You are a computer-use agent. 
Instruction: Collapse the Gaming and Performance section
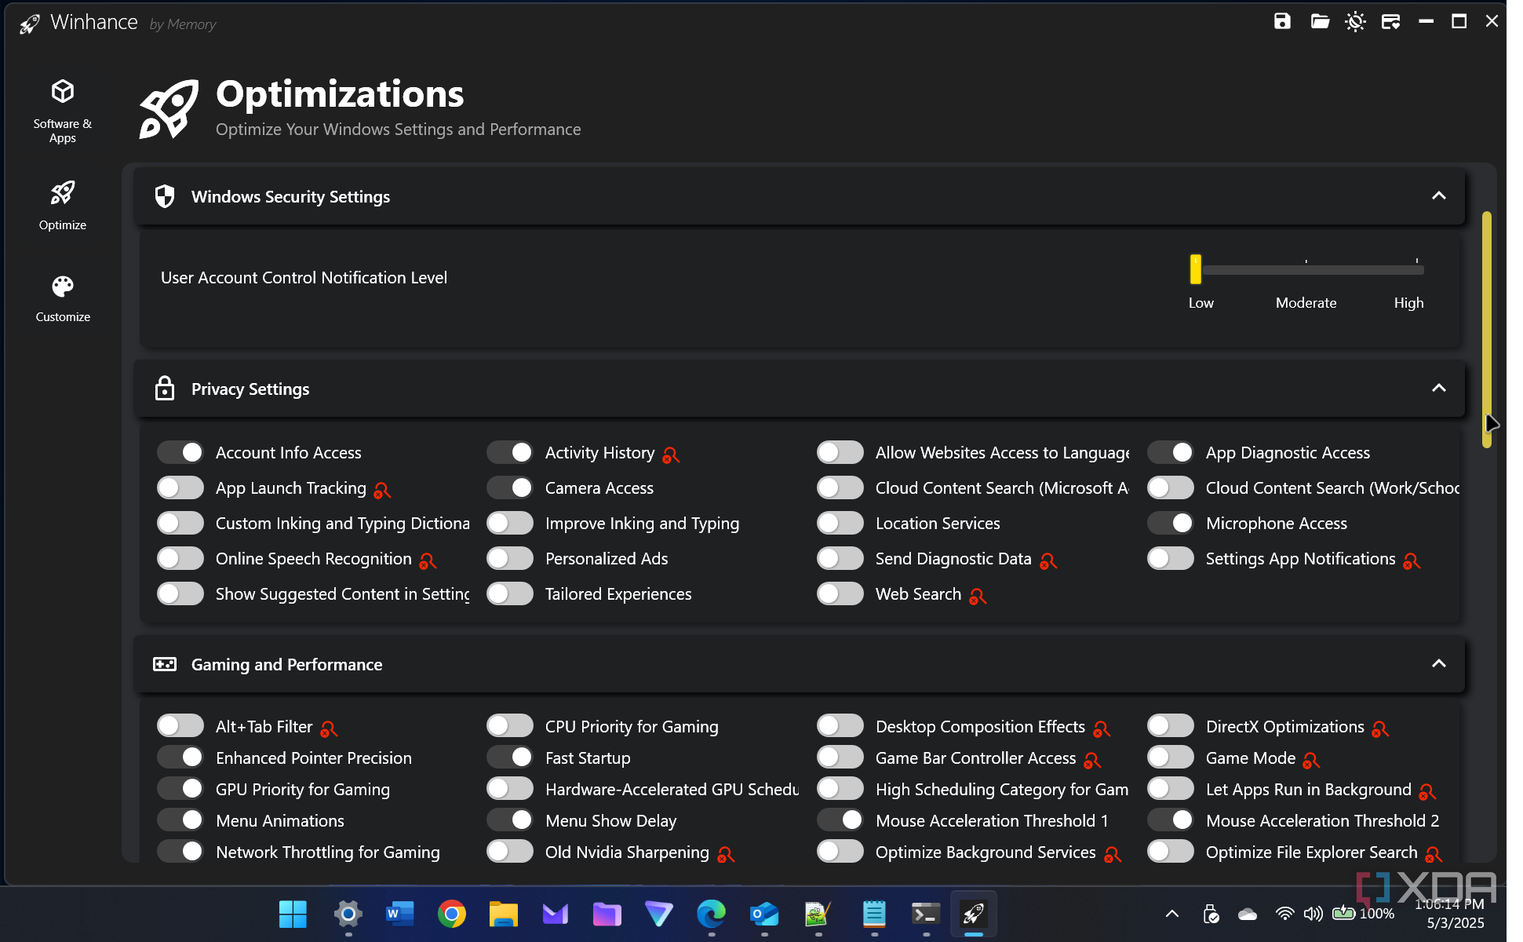click(1438, 664)
